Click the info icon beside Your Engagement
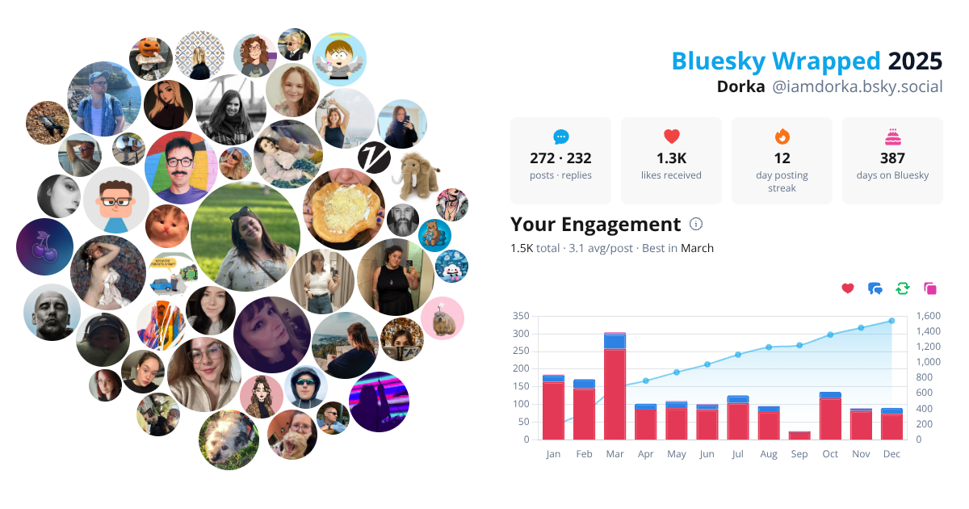The width and height of the screenshot is (969, 509). [x=696, y=225]
